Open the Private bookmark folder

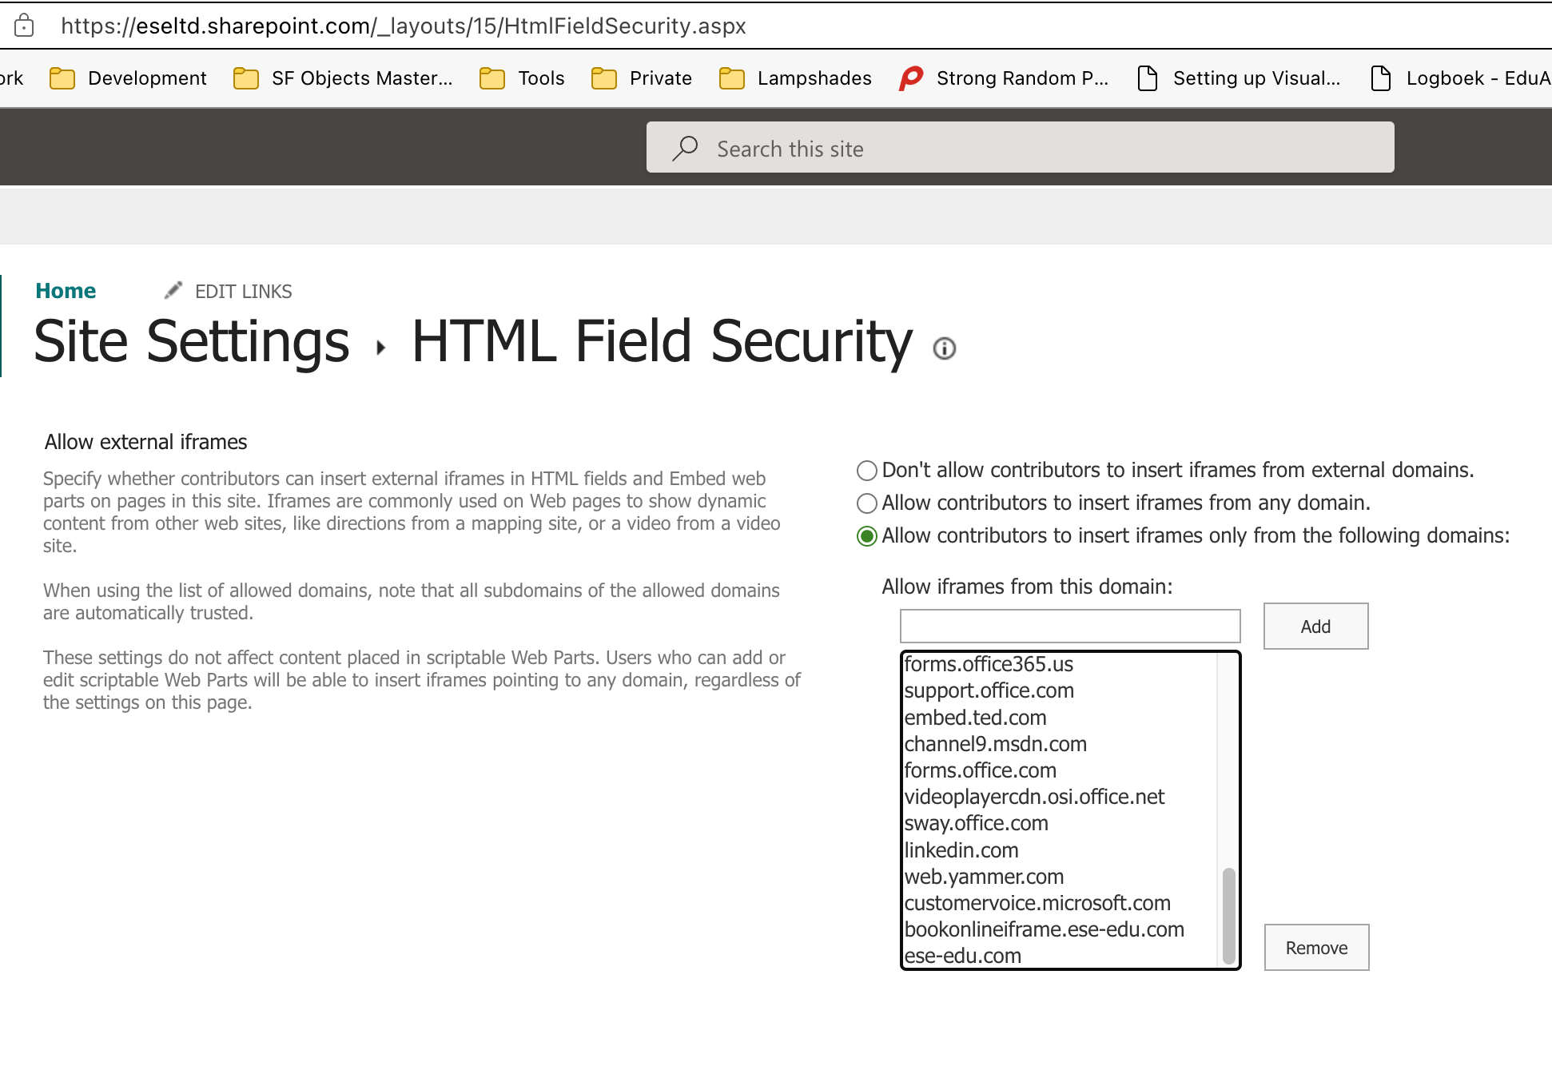tap(642, 78)
